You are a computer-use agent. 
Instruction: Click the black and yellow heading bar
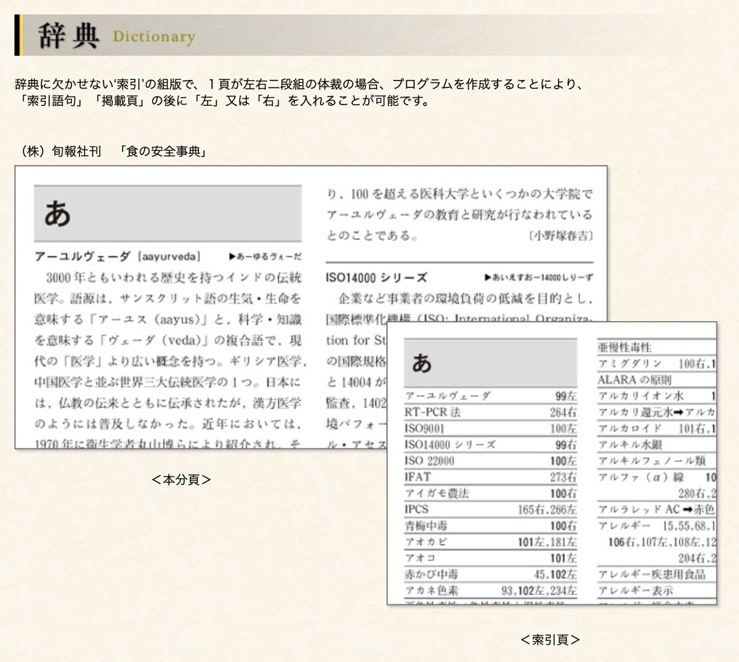tap(18, 36)
